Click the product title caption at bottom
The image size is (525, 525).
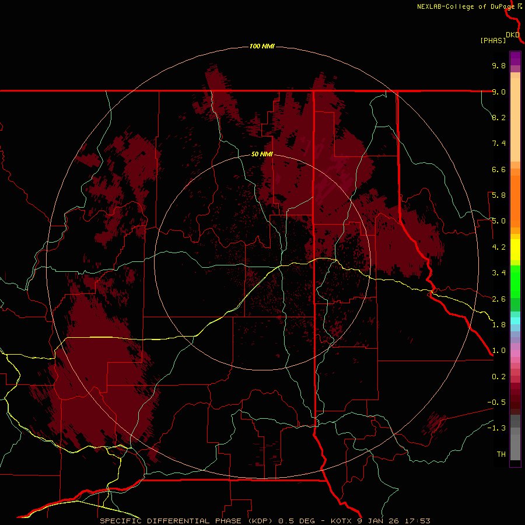265,521
